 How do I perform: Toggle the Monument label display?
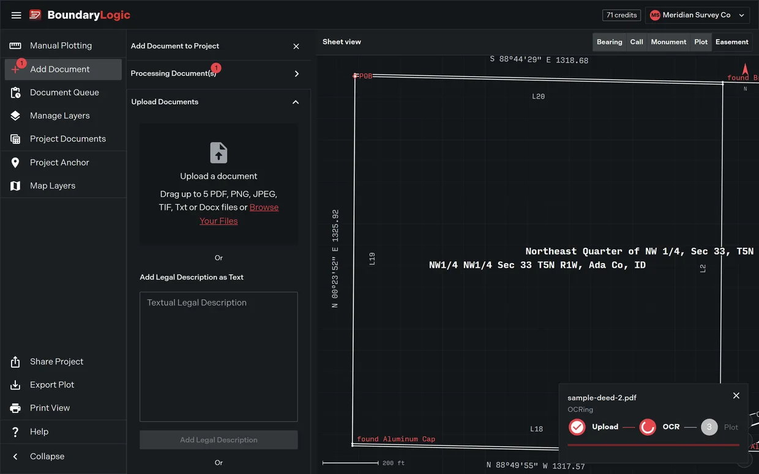pos(668,42)
